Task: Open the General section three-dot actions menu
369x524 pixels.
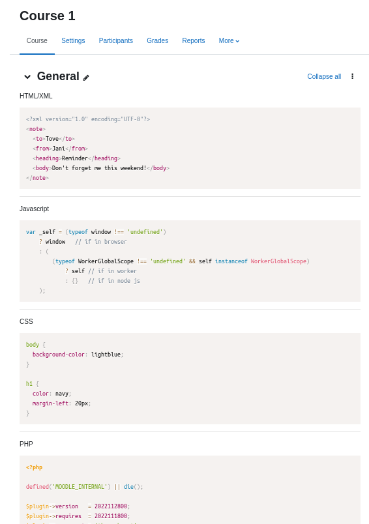Action: click(x=352, y=76)
